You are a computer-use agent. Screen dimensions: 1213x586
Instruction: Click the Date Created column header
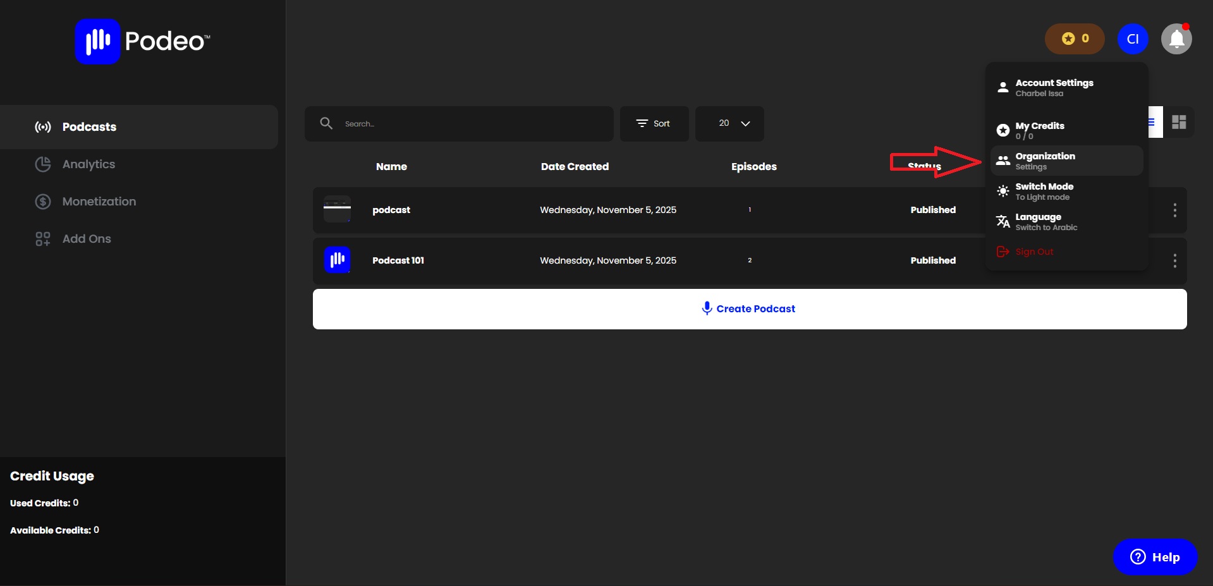point(575,167)
